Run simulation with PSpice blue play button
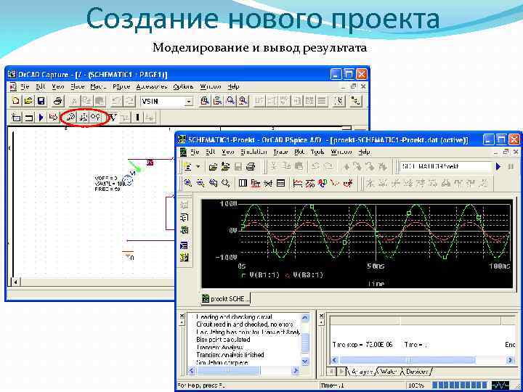This screenshot has width=523, height=392. tap(498, 166)
